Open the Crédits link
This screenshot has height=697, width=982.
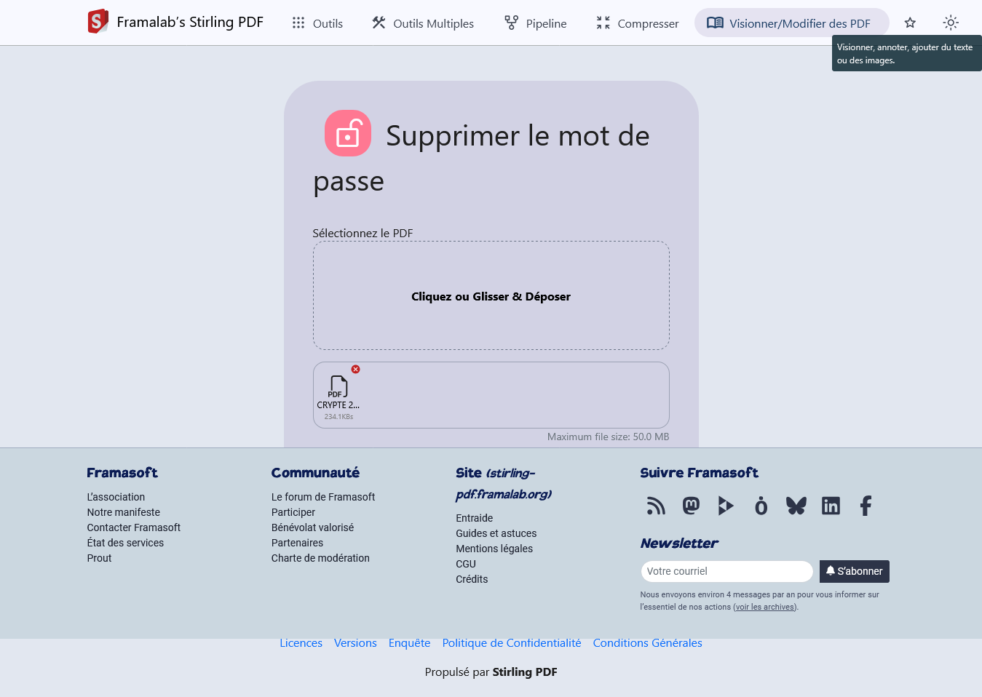click(x=472, y=579)
